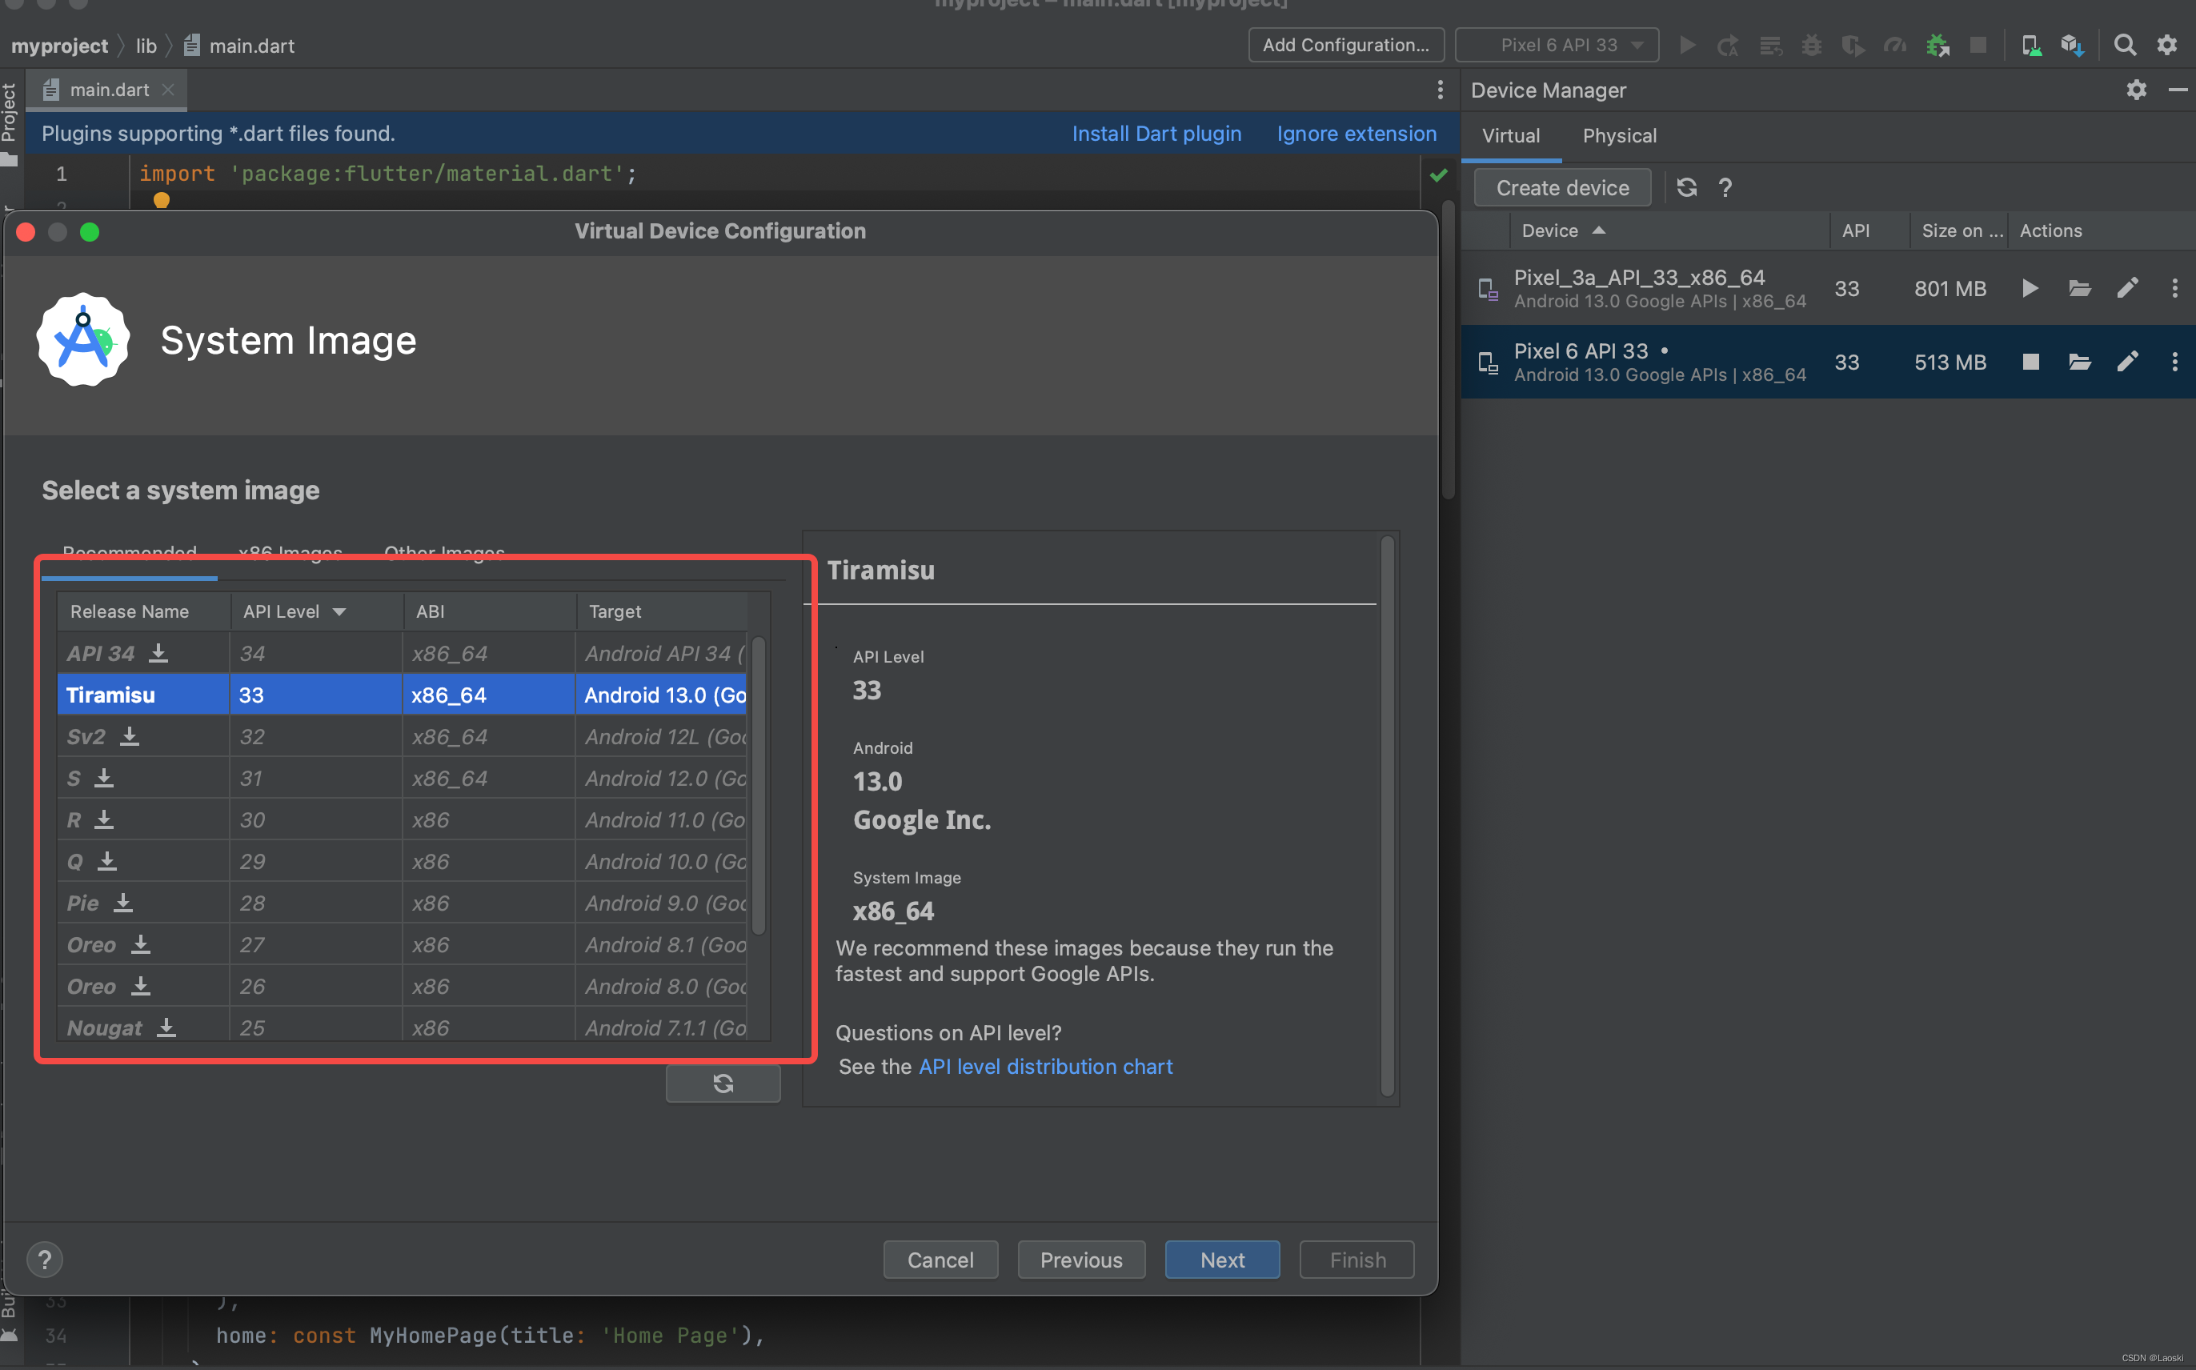This screenshot has width=2196, height=1370.
Task: Open the API level distribution chart link
Action: [1045, 1067]
